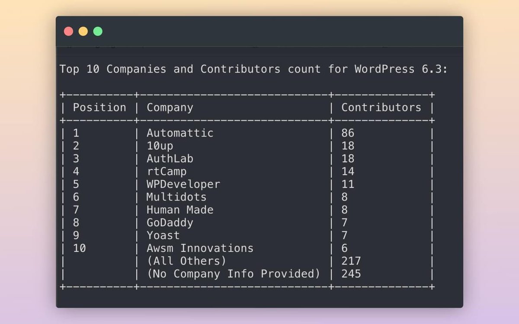Click the contributor count 7 for Yoast

coord(345,235)
